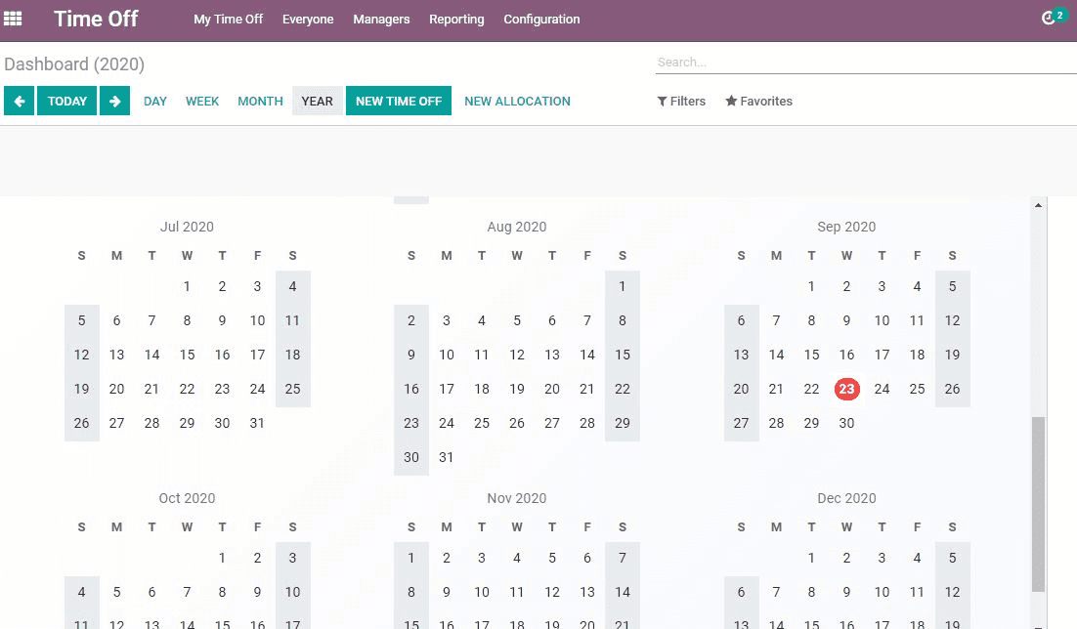Viewport: 1077px width, 629px height.
Task: Click the Jul 2020 month header
Action: coord(187,227)
